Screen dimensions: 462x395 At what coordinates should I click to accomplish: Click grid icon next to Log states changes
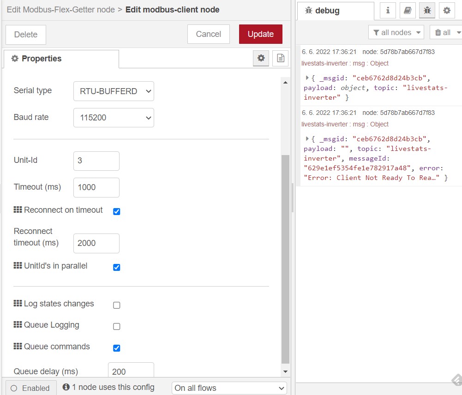(x=18, y=303)
